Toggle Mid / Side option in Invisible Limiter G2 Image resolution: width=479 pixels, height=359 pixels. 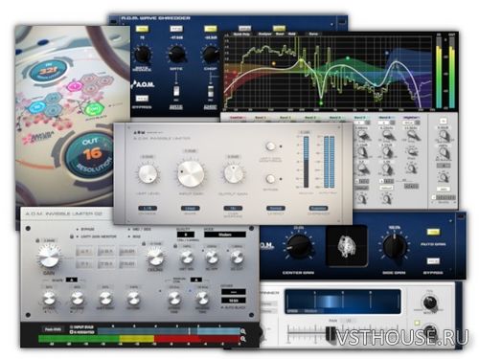[140, 229]
